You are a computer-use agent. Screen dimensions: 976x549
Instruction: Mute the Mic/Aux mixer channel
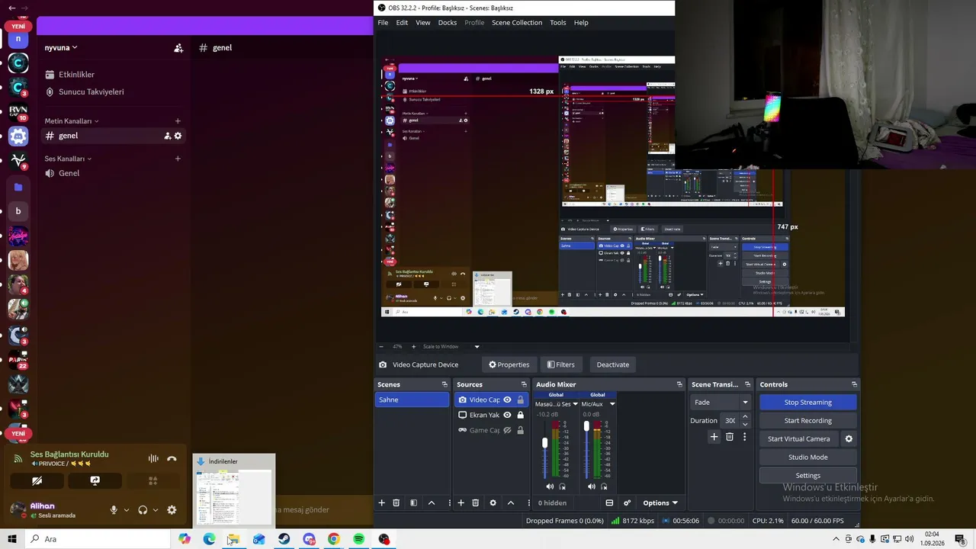[592, 486]
